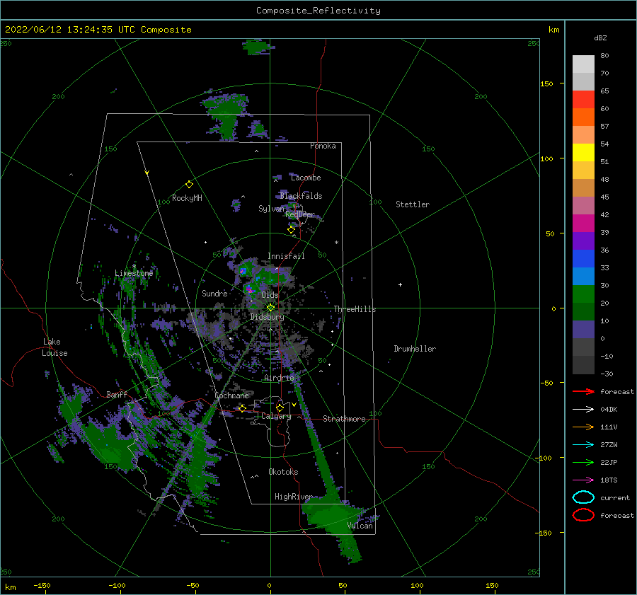
Task: Click the Banff label
Action: pos(117,394)
